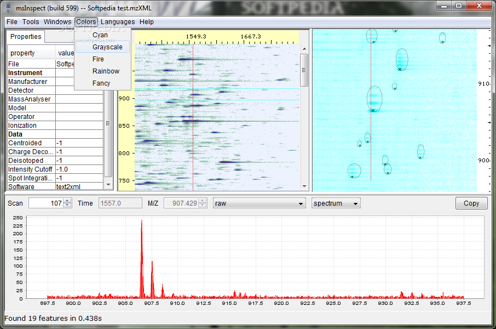Open the raw data type dropdown
This screenshot has width=496, height=329.
(x=259, y=203)
